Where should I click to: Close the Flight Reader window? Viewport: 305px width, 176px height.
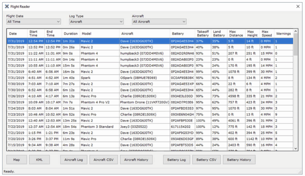click(x=298, y=7)
